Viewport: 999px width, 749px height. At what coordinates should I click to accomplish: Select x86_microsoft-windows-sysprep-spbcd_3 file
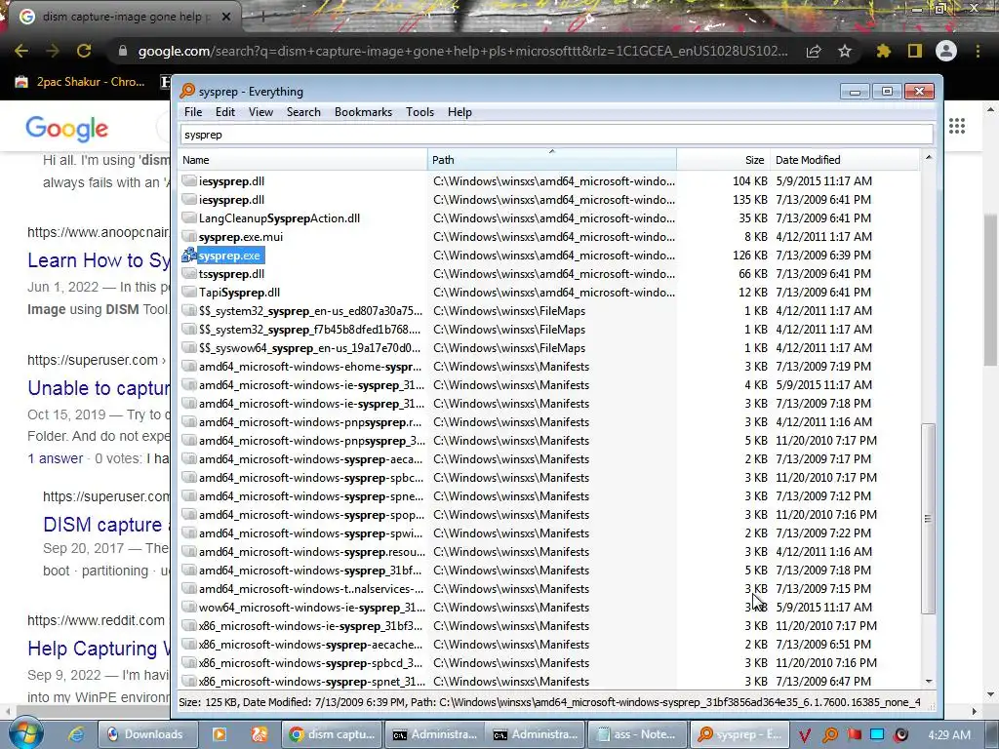pyautogui.click(x=309, y=662)
